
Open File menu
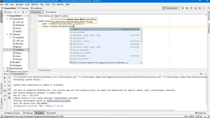(x=2, y=4)
